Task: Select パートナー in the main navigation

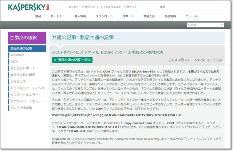Action: pos(58,16)
